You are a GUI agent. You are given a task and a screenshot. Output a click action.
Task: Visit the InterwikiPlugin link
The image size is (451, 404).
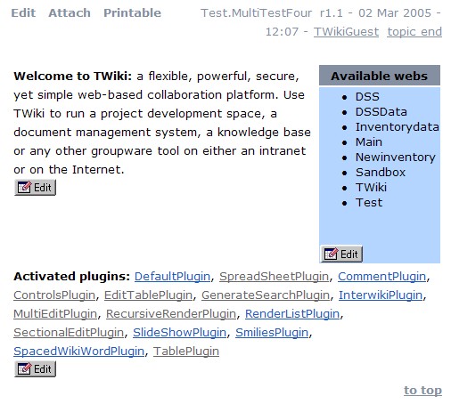coord(381,295)
